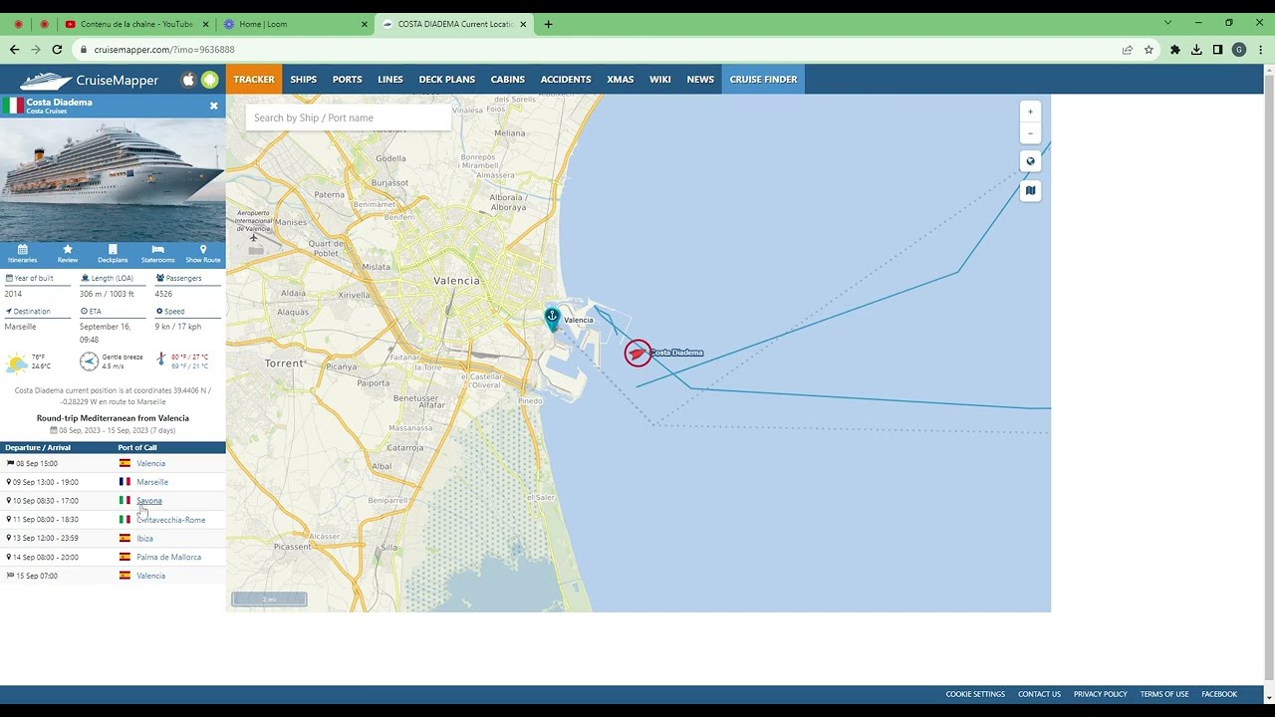Click the '09 Sep 13:00 - 19:00' text

click(45, 482)
